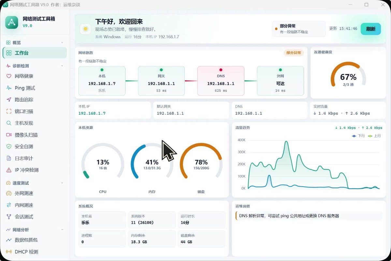This screenshot has width=391, height=261.
Task: Click the 系统版本 11 (26100) tile
Action: point(152,220)
